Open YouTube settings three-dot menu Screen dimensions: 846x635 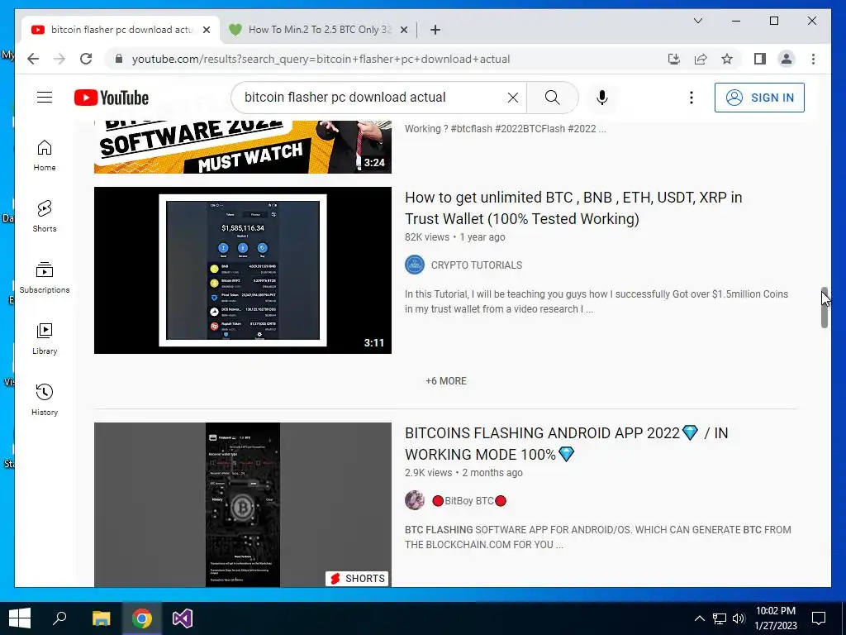692,98
